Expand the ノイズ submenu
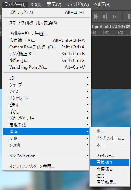 [47, 91]
